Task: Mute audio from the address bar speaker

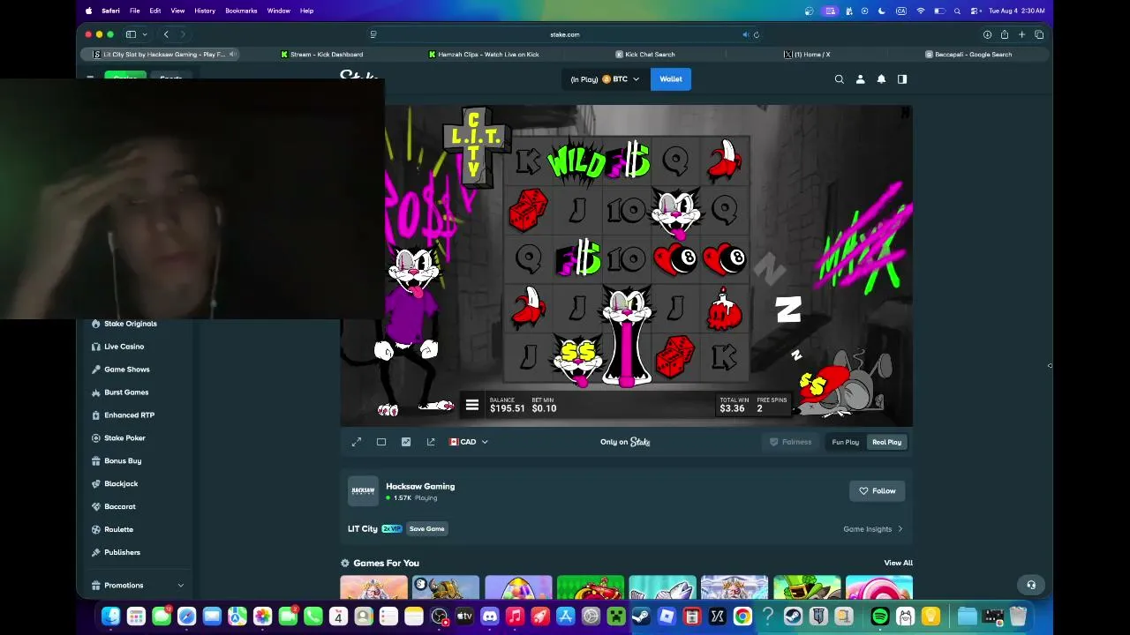Action: (745, 34)
